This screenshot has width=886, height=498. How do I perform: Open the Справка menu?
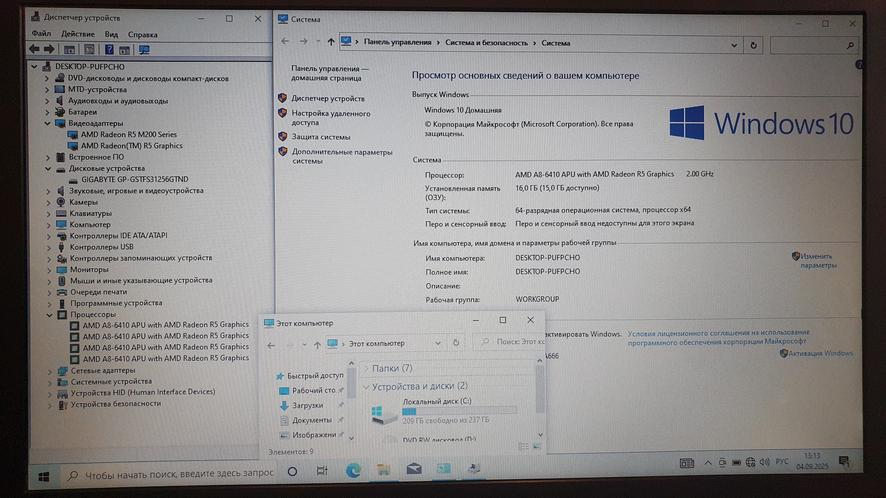(142, 35)
